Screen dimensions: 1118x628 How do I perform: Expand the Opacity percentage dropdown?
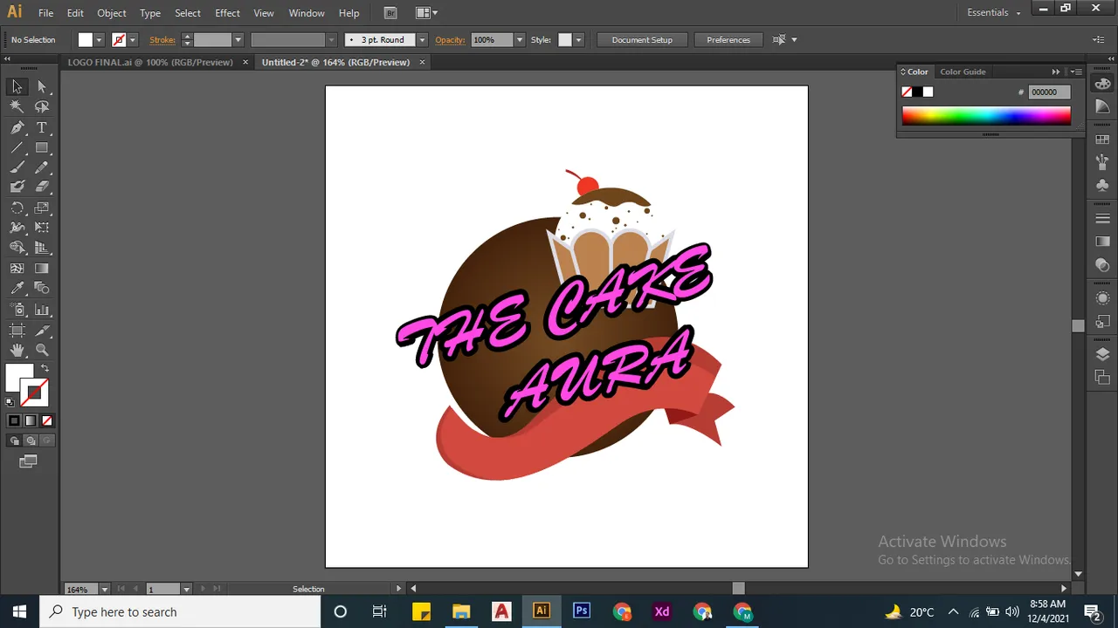pos(520,40)
